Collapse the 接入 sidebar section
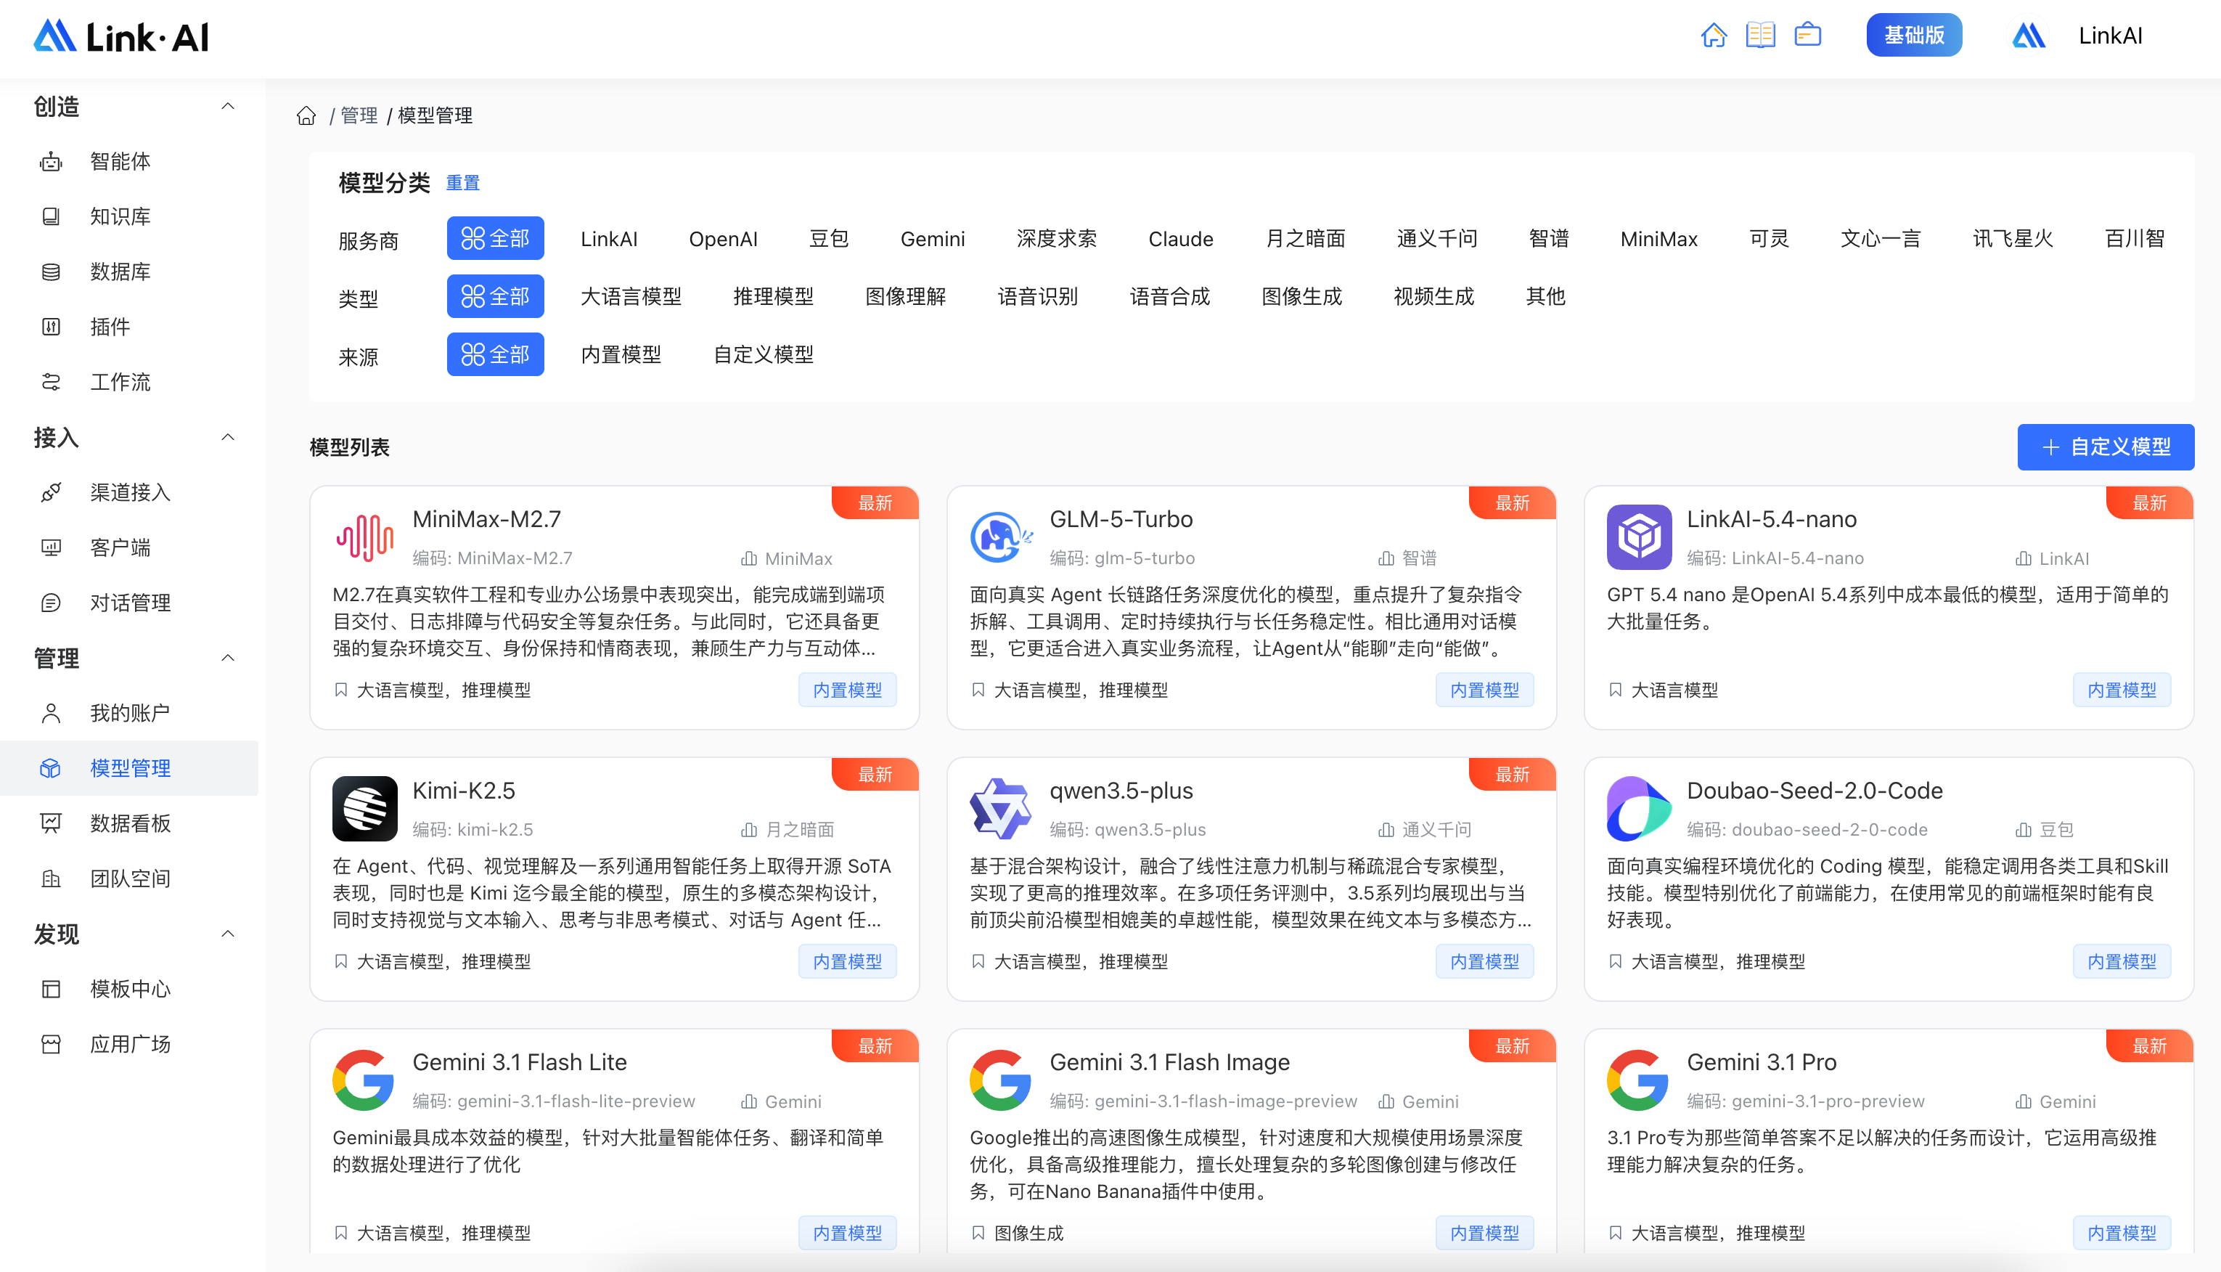 [x=229, y=438]
